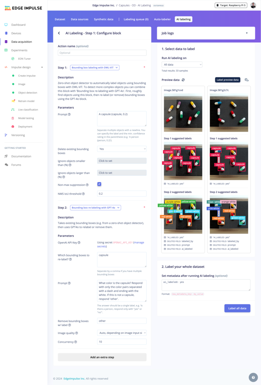Image resolution: width=261 pixels, height=385 pixels.
Task: Switch to the Synthetic data tab
Action: [x=104, y=19]
